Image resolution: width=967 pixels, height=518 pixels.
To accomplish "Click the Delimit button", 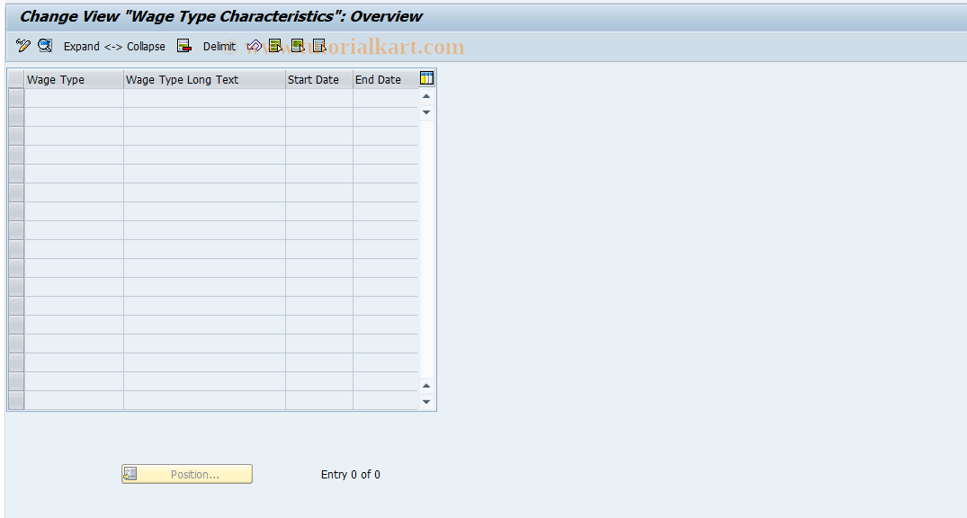I will pos(219,46).
